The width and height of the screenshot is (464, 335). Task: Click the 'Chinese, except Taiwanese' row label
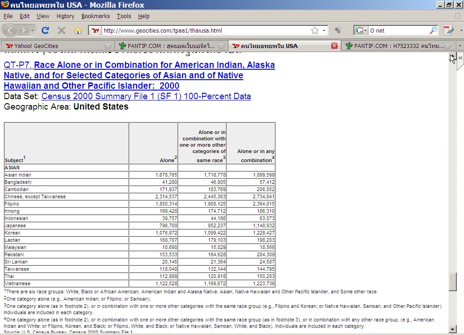35,196
